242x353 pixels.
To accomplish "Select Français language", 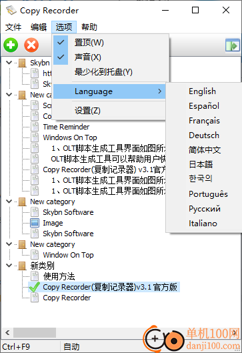I will (x=204, y=121).
